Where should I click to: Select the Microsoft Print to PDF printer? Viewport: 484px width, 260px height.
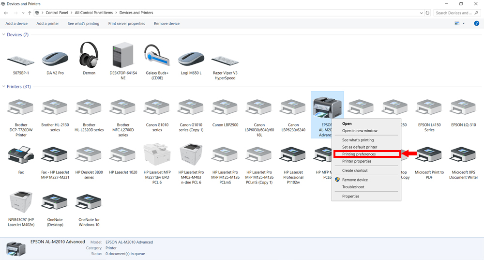[429, 155]
